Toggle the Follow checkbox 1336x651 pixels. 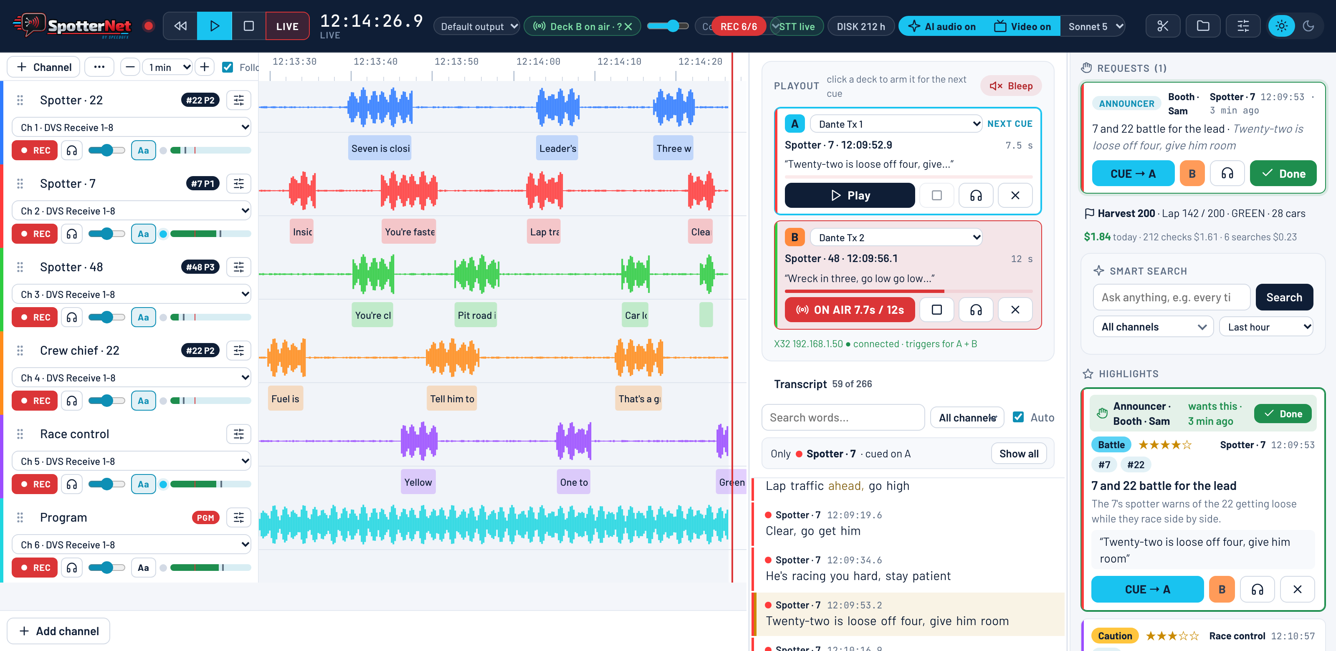point(227,67)
